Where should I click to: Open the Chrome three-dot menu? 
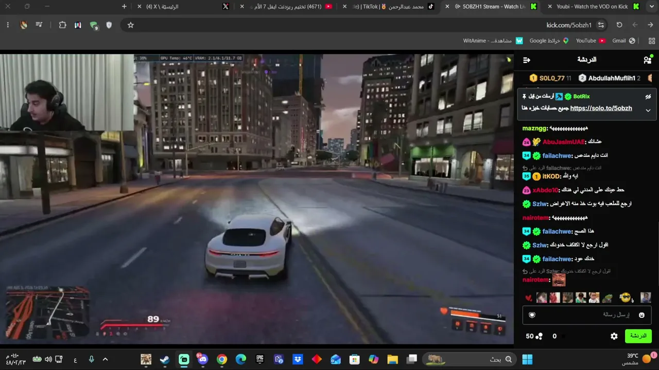[8, 25]
